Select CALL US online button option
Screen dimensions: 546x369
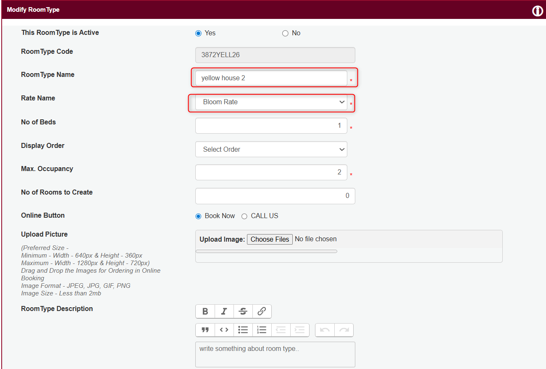pos(244,216)
